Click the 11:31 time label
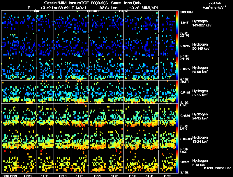233x177 pixels. point(115,176)
